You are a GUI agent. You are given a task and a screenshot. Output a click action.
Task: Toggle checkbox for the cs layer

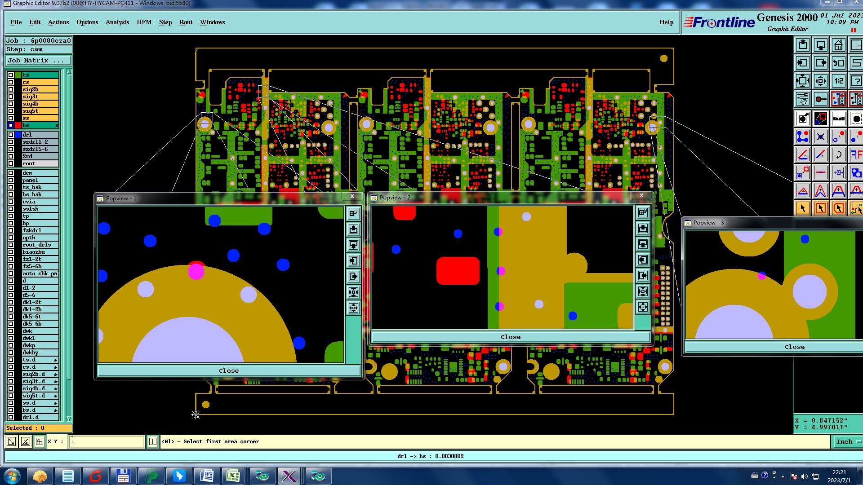(11, 82)
